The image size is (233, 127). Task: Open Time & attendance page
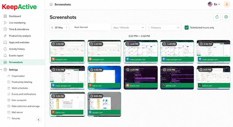pos(19,29)
